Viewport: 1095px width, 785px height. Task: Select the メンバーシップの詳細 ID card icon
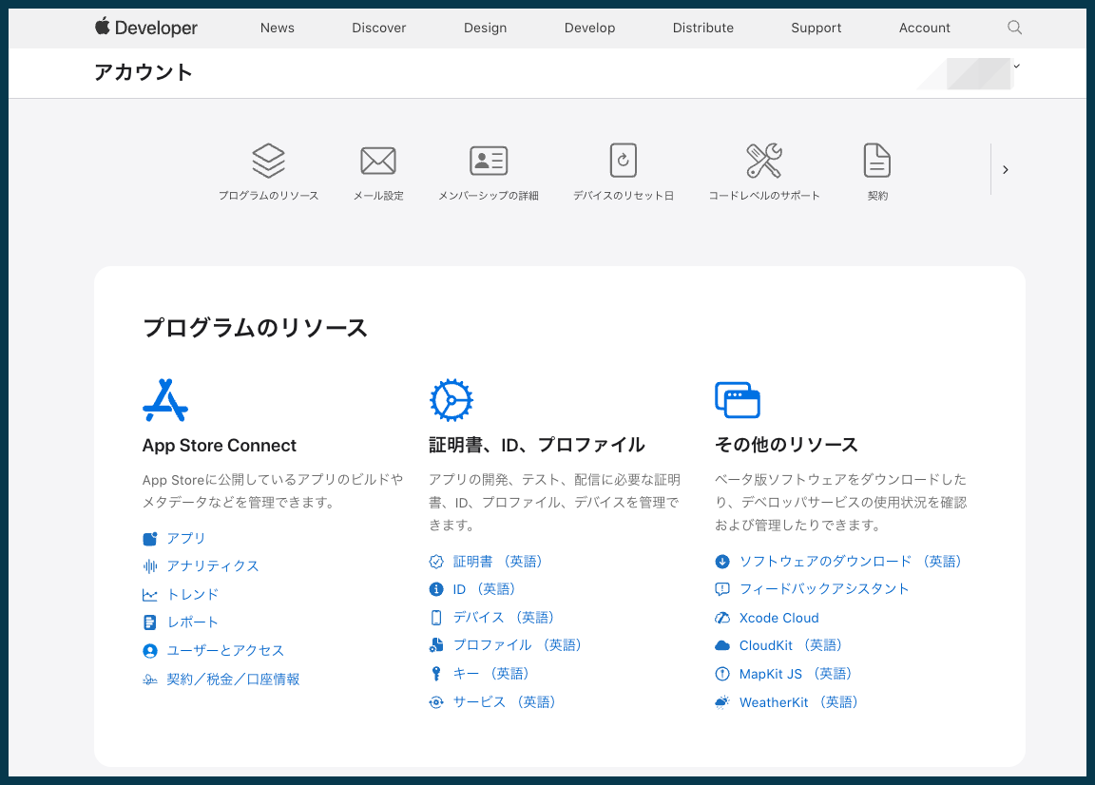coord(489,160)
